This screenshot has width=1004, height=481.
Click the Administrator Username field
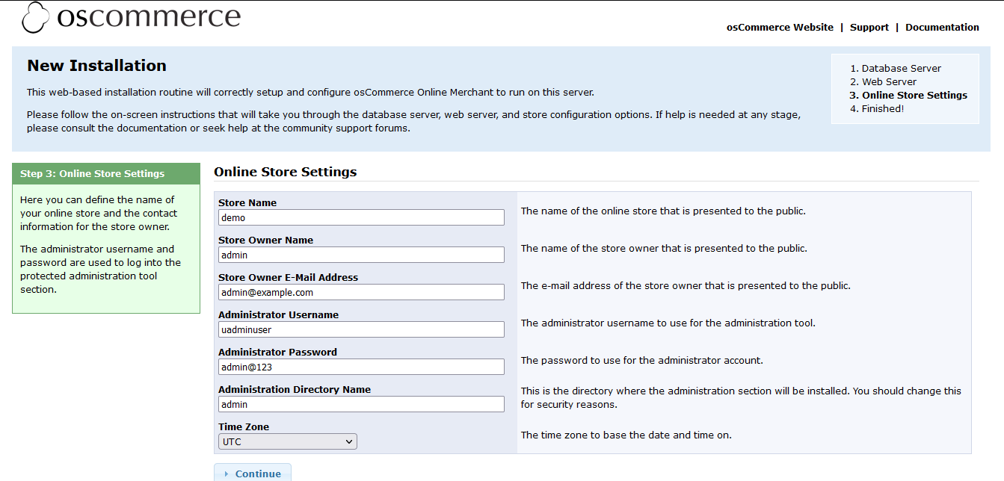tap(361, 329)
